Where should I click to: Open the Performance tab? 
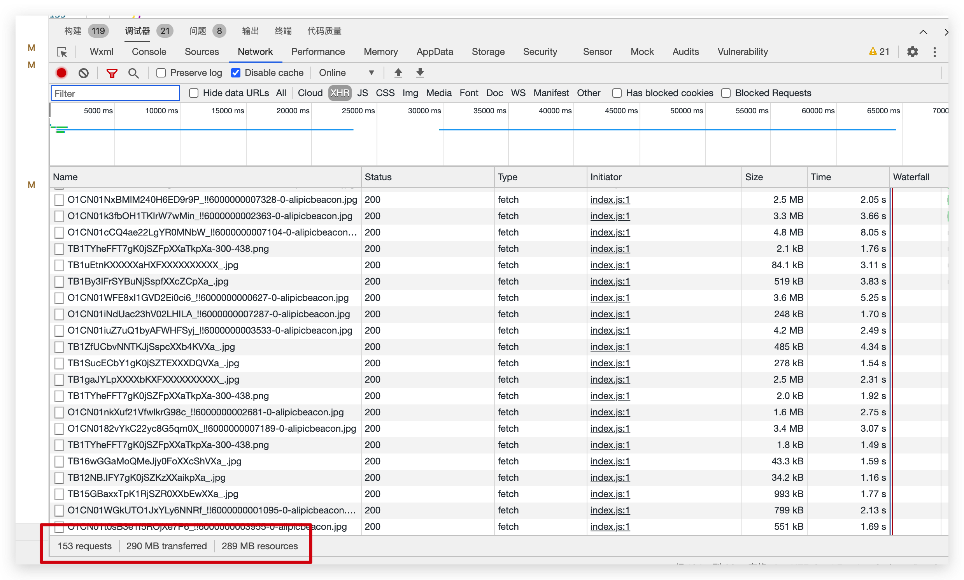(x=318, y=52)
